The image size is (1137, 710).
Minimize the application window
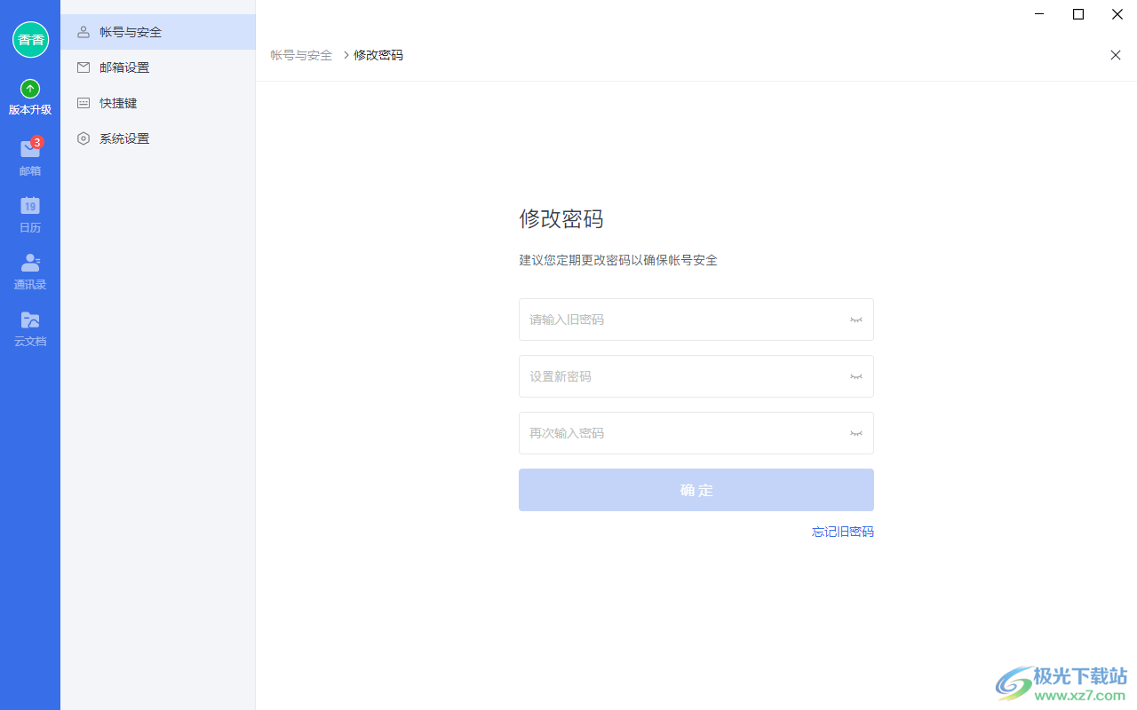[1039, 14]
